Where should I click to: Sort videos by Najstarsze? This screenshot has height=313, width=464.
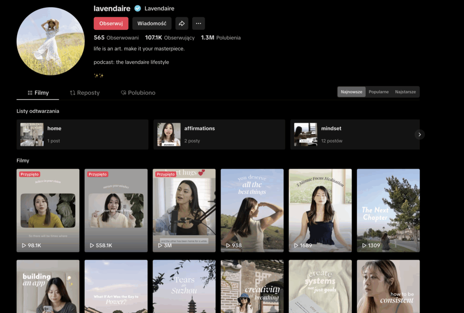pyautogui.click(x=405, y=92)
